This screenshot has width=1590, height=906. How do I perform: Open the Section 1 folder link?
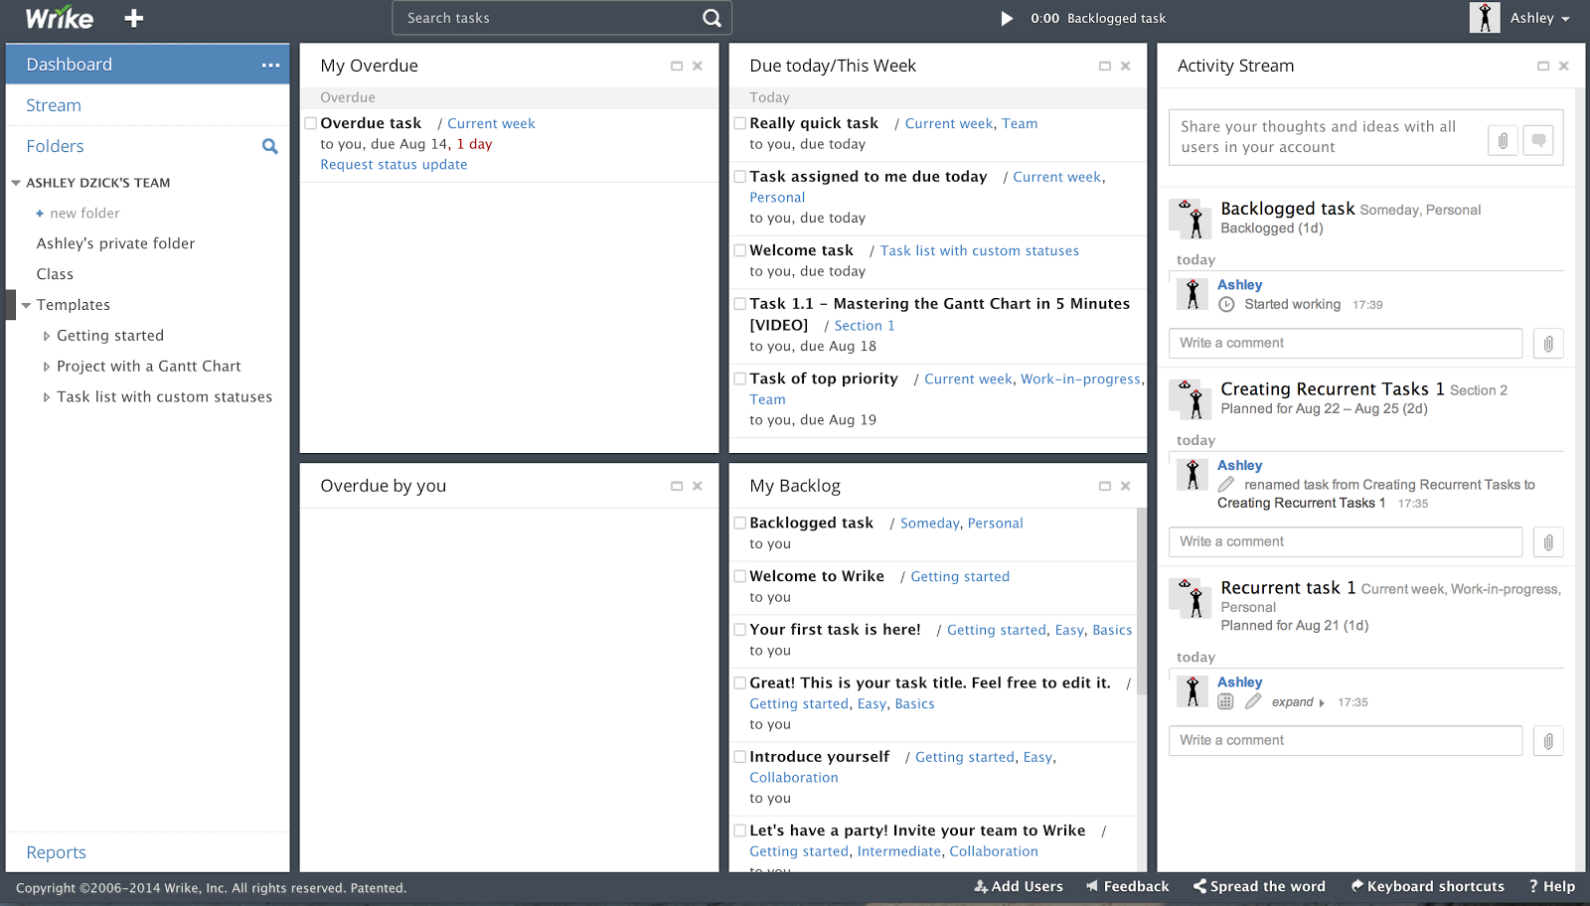point(865,326)
